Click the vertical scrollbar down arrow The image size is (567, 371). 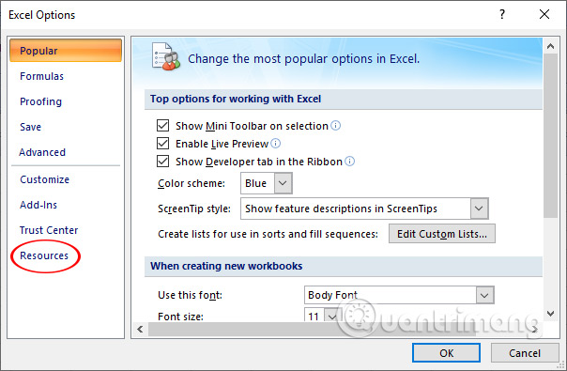pyautogui.click(x=550, y=314)
